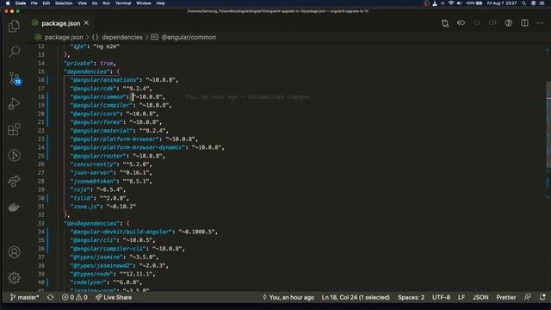Change end of line sequence LF
The height and width of the screenshot is (310, 551).
(x=461, y=297)
